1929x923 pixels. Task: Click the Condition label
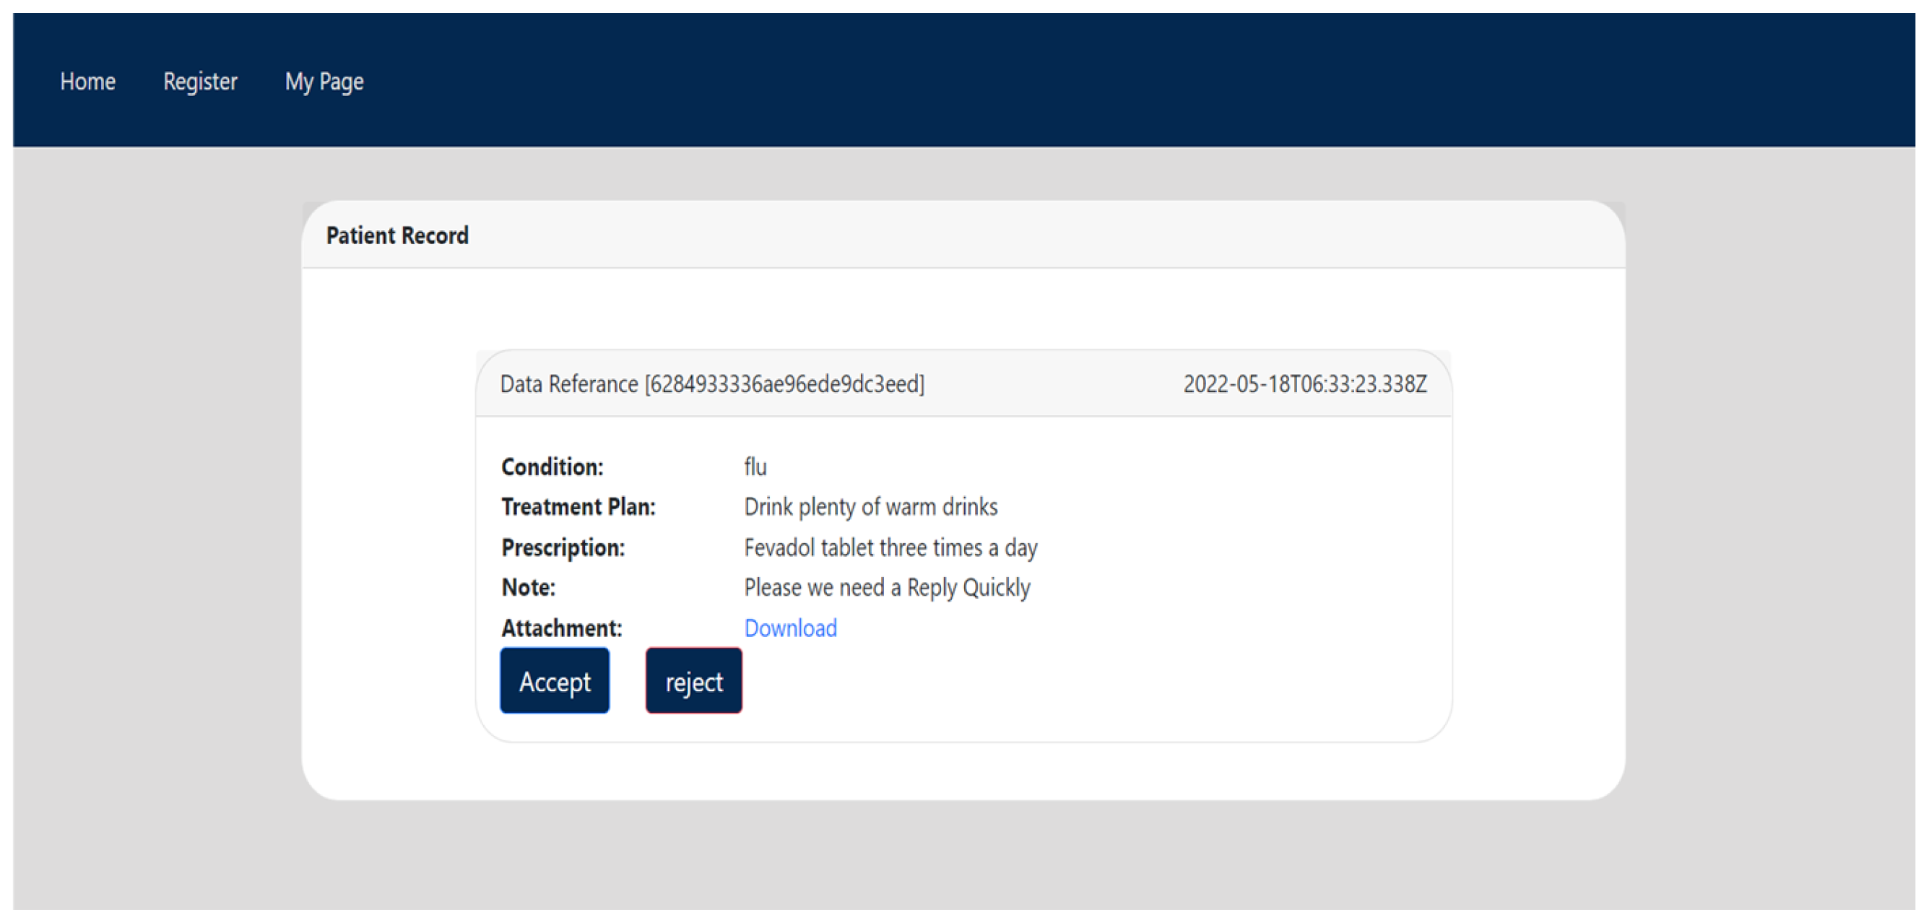coord(552,467)
